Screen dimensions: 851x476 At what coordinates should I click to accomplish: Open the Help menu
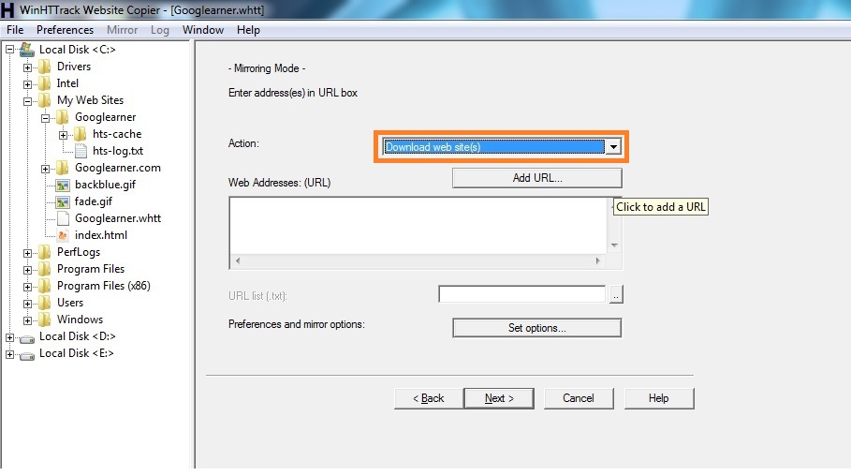[x=249, y=30]
